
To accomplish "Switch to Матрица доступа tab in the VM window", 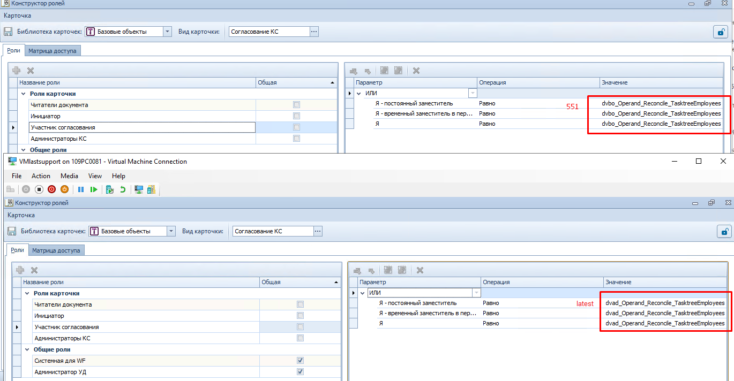I will click(x=56, y=250).
